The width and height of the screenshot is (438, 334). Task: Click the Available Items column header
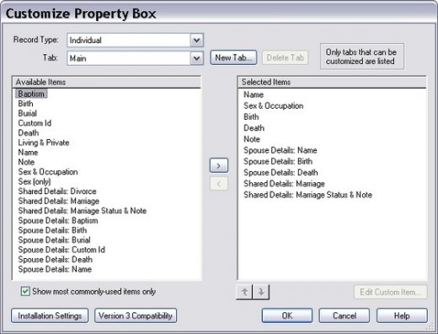pos(107,82)
